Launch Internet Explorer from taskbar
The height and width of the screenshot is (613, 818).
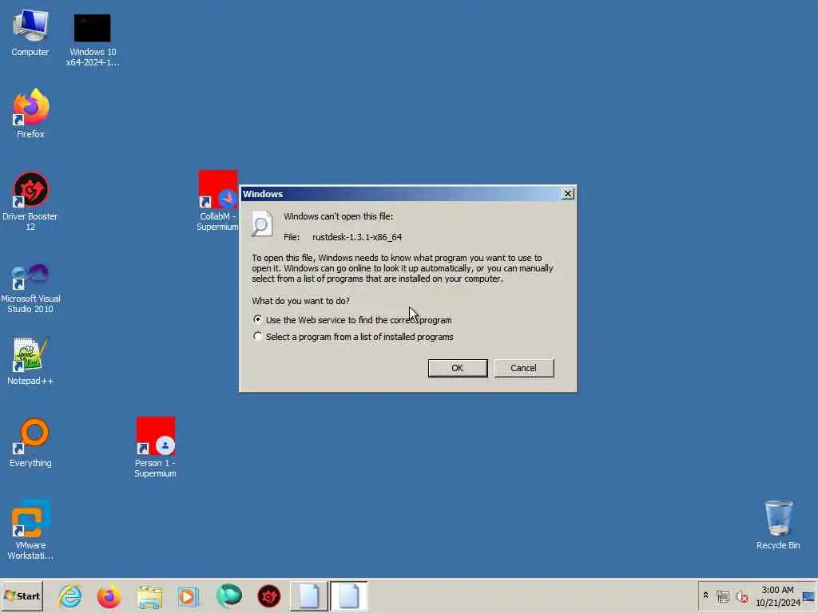(70, 596)
